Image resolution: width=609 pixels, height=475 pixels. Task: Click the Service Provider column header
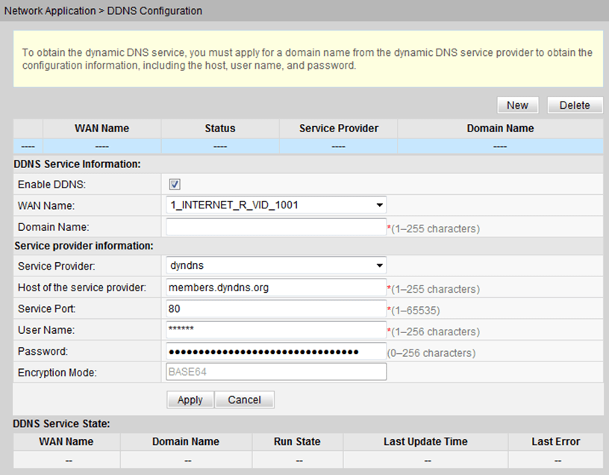[338, 128]
